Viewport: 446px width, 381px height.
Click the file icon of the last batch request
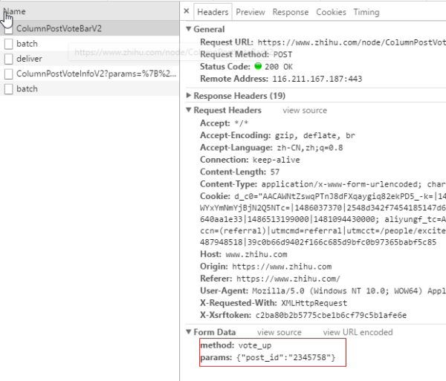click(9, 89)
